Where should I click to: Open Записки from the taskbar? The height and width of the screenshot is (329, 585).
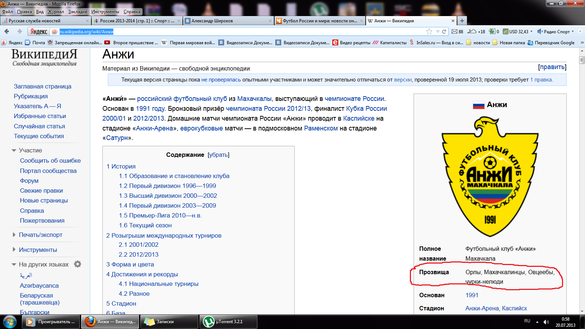pos(169,322)
